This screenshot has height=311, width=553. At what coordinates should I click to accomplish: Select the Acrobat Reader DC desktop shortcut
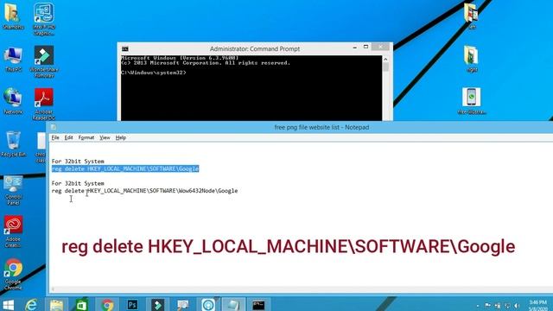[x=44, y=104]
